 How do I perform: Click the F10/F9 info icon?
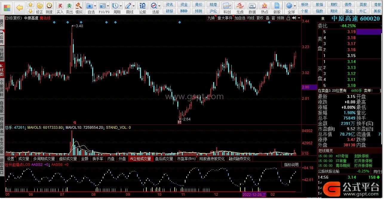tap(102, 5)
